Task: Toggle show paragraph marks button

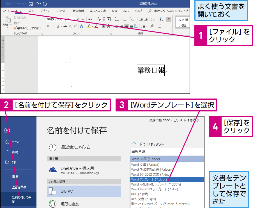Action: 169,19
